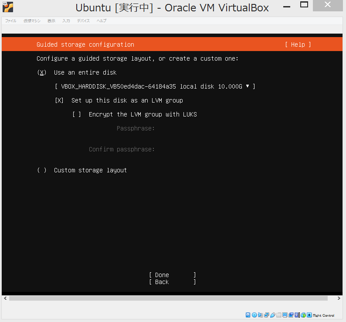Open the ヘルプ menu
346x322 pixels.
click(x=101, y=21)
